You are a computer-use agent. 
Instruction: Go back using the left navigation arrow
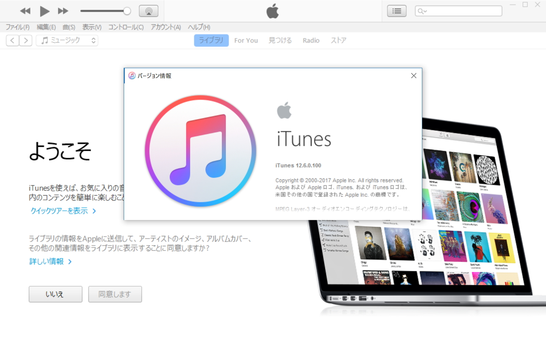point(12,40)
